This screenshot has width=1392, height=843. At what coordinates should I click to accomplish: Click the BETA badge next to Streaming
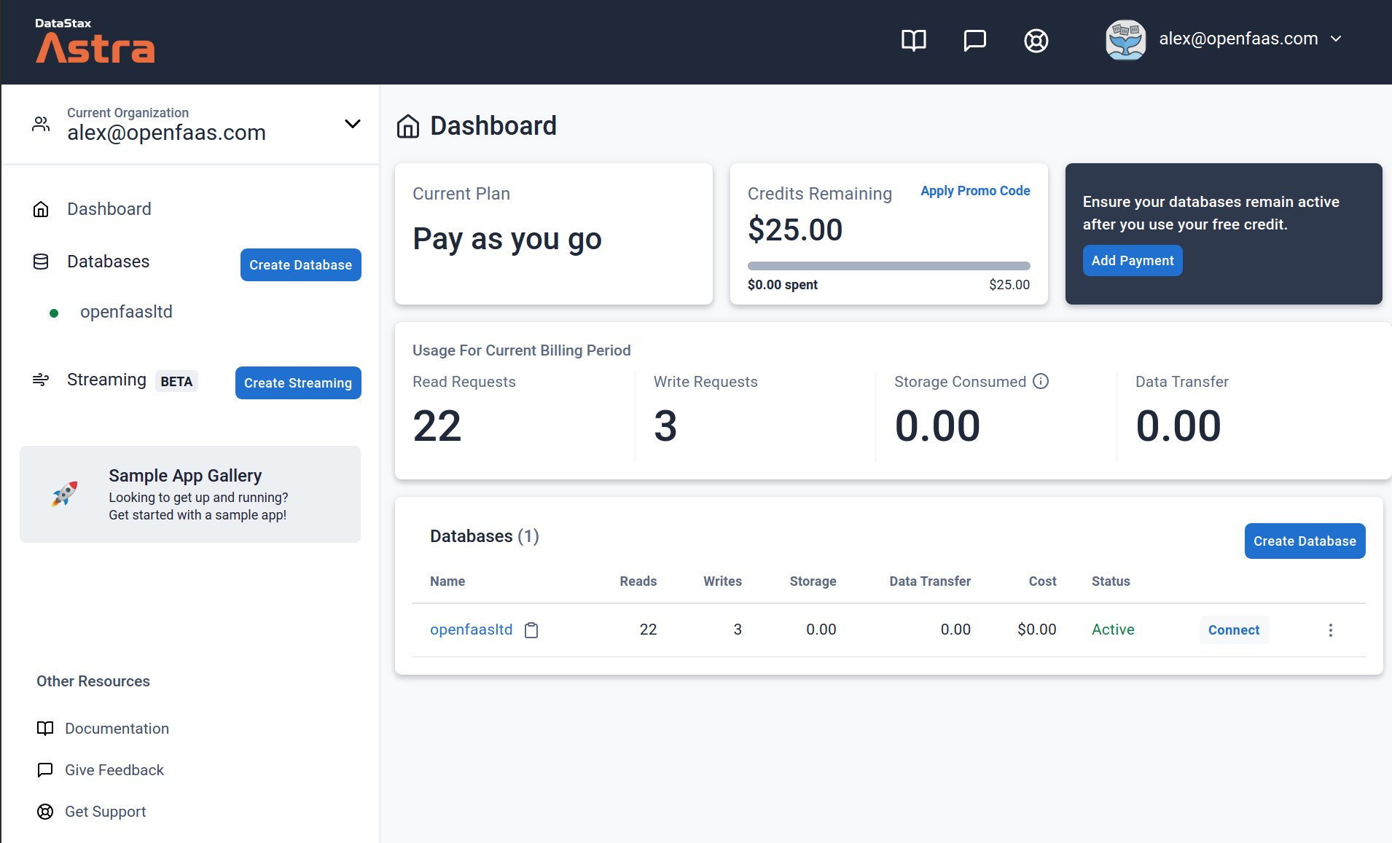click(176, 381)
